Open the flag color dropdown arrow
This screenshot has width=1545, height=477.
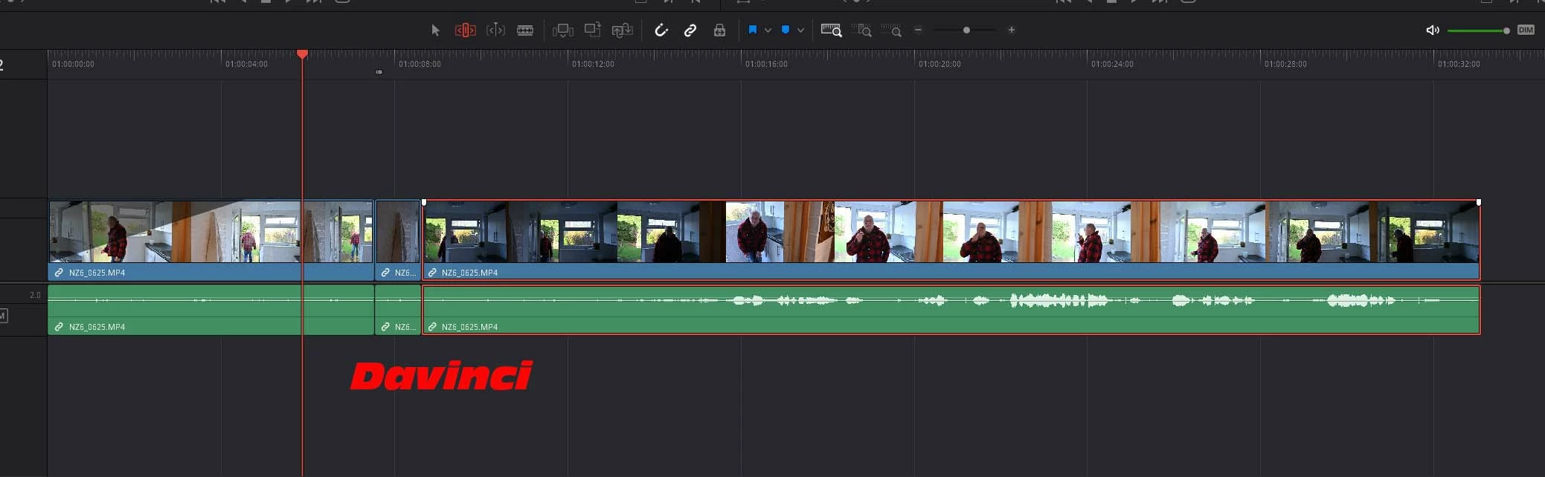pos(768,30)
